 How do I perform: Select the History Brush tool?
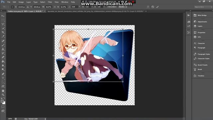tap(3, 53)
